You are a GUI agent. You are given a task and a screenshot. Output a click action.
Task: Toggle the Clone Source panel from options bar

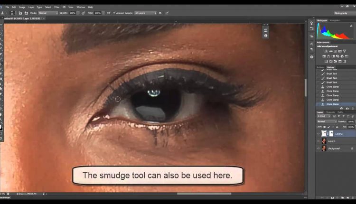[x=26, y=13]
